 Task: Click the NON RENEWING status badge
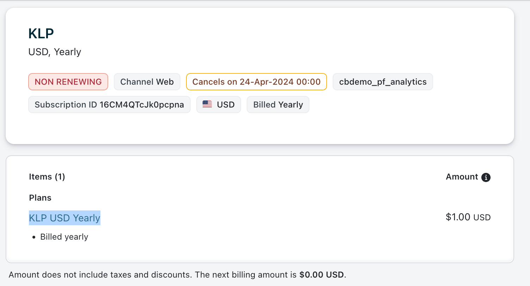click(x=68, y=82)
